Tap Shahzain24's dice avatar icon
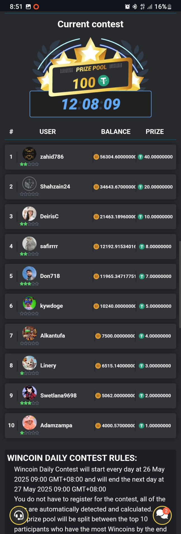181x534 pixels. click(29, 184)
